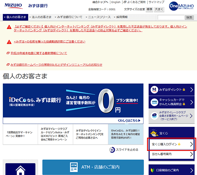
Task: Click green beginner mark icon by 口座開設
Action: pos(152,170)
